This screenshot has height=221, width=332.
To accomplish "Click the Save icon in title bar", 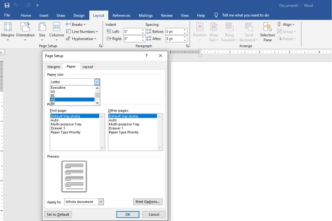I will pyautogui.click(x=7, y=5).
